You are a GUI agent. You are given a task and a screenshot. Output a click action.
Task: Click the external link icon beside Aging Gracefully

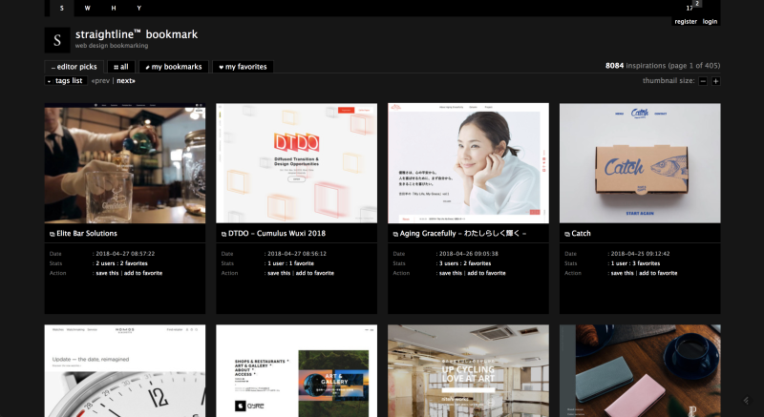pos(395,234)
